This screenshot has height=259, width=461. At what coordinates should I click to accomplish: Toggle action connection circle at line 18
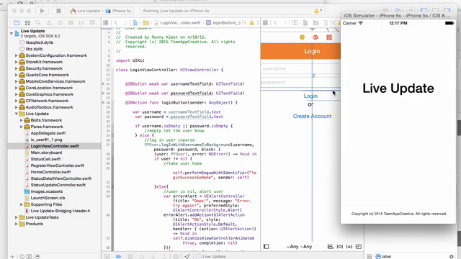[x=103, y=103]
